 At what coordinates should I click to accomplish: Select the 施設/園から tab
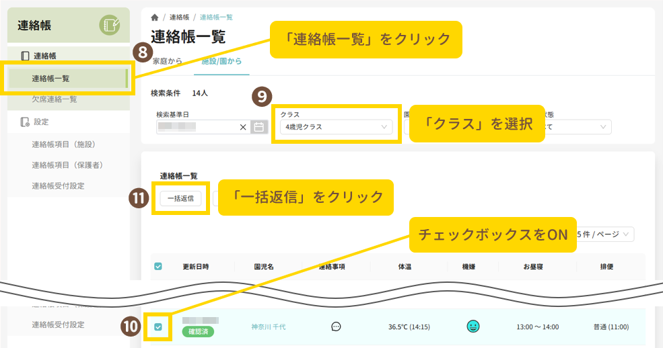tap(221, 61)
